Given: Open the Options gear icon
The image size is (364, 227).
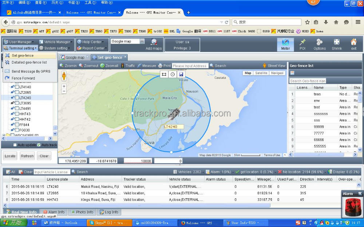Looking at the screenshot, I should [x=320, y=44].
